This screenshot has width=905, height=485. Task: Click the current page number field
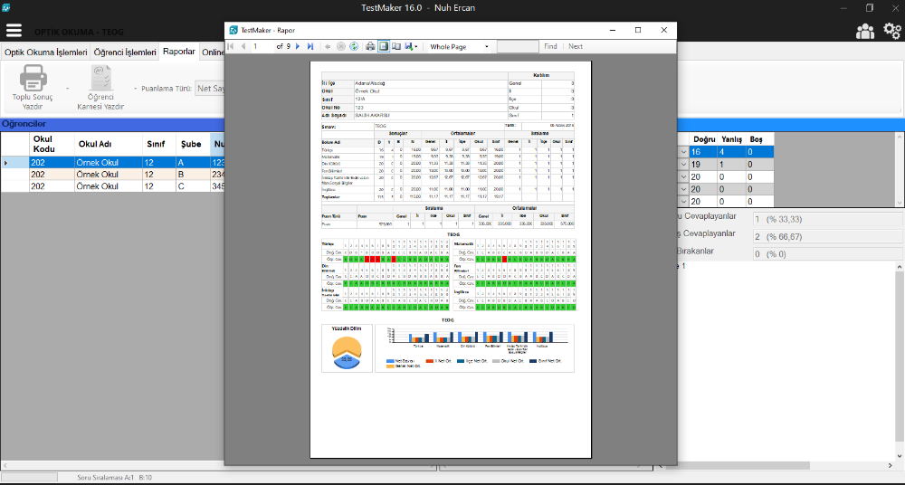pyautogui.click(x=262, y=46)
